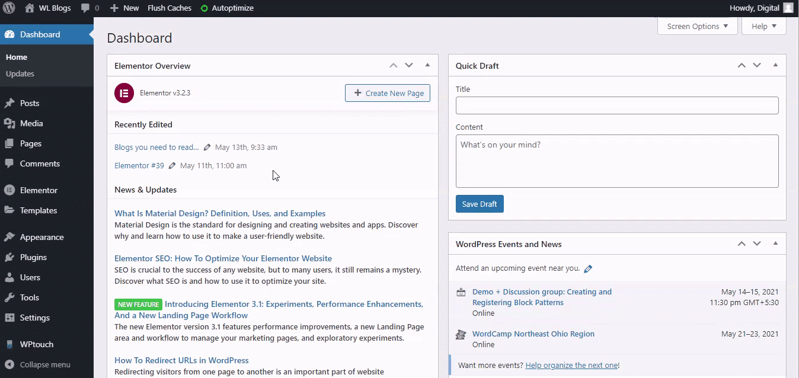This screenshot has width=799, height=378.
Task: Go to the Updates submenu
Action: pyautogui.click(x=20, y=74)
